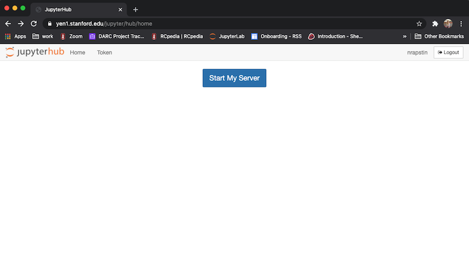Go to the Home navigation link

pyautogui.click(x=77, y=52)
